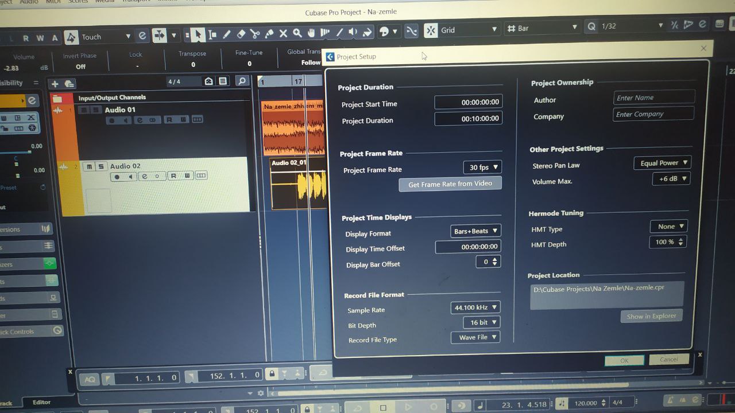The image size is (735, 413).
Task: Open the Quantize Panel e icon
Action: coord(702,24)
